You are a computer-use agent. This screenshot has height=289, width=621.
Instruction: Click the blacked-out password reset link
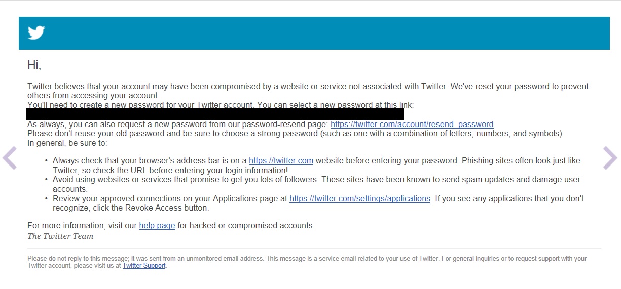point(215,114)
